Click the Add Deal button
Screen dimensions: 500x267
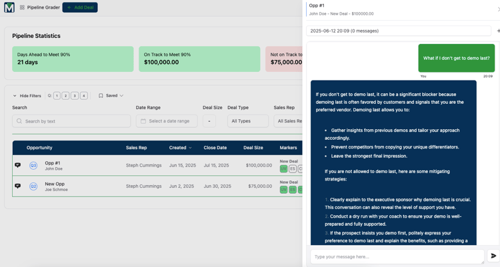[80, 7]
